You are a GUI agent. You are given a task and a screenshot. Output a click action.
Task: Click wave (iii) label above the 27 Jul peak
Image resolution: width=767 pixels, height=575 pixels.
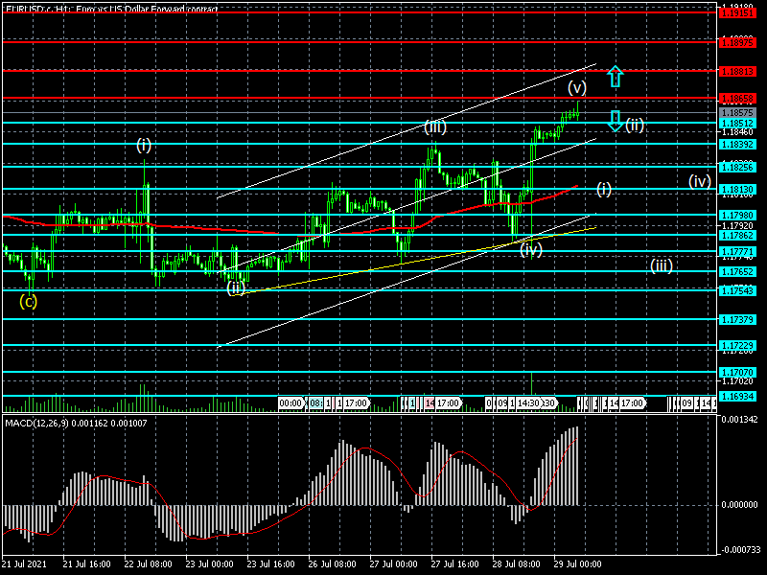coord(435,127)
